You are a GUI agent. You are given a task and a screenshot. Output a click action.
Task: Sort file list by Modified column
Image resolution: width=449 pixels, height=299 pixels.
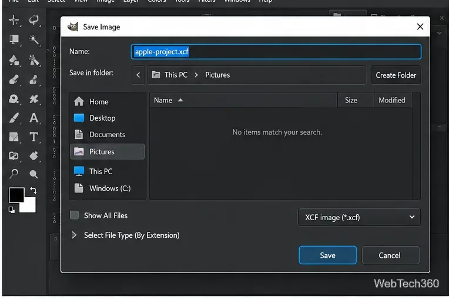[x=393, y=100]
